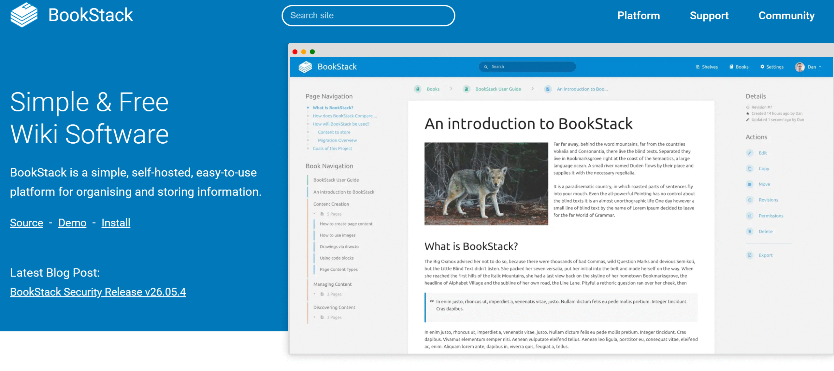Click the Export icon
834x371 pixels.
750,255
